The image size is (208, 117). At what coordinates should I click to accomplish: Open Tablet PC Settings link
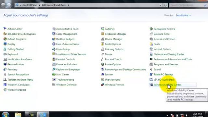click(163, 74)
